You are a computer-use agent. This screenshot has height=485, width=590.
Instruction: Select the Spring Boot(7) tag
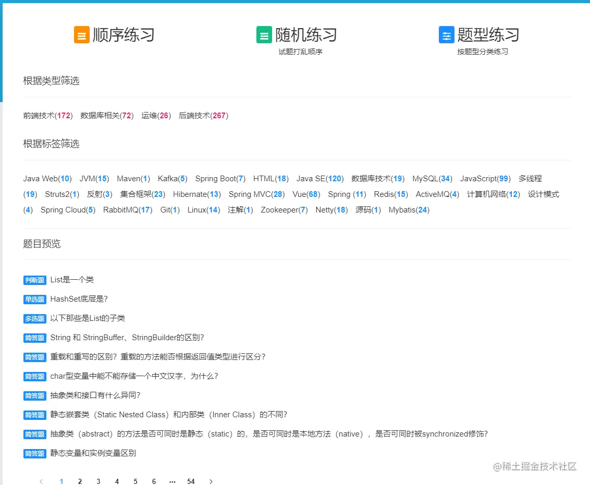click(x=220, y=178)
